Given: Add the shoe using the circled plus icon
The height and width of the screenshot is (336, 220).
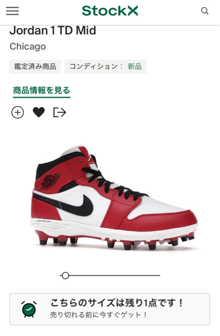Looking at the screenshot, I should 18,113.
